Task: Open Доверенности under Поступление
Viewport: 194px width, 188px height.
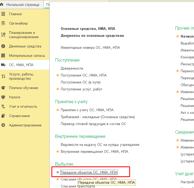Action: point(72,68)
